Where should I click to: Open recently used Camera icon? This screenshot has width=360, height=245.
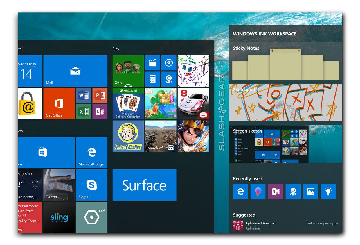pyautogui.click(x=293, y=192)
